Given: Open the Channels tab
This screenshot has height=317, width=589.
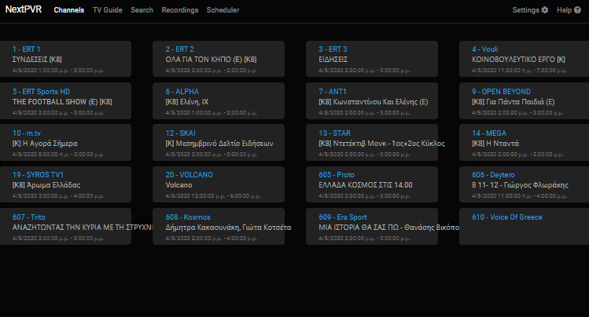Looking at the screenshot, I should tap(69, 10).
